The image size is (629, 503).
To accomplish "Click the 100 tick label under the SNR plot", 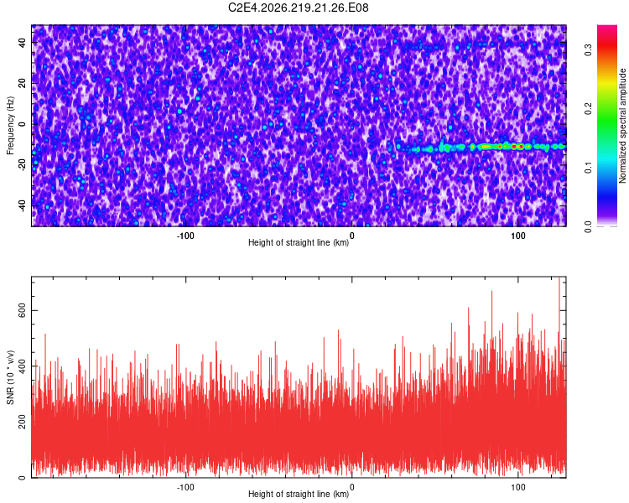I will (518, 487).
